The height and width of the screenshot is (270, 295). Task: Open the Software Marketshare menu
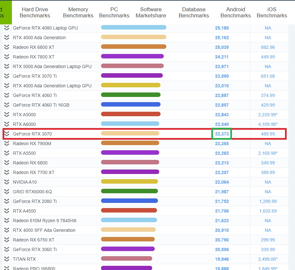(151, 13)
